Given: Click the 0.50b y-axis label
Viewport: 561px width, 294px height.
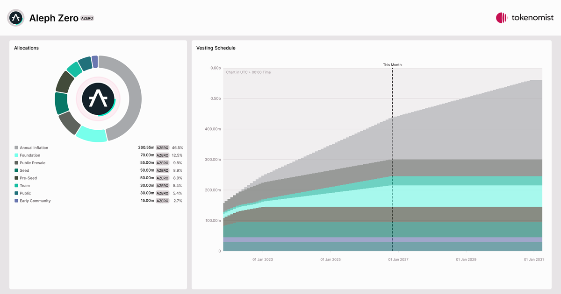Looking at the screenshot, I should pos(215,98).
